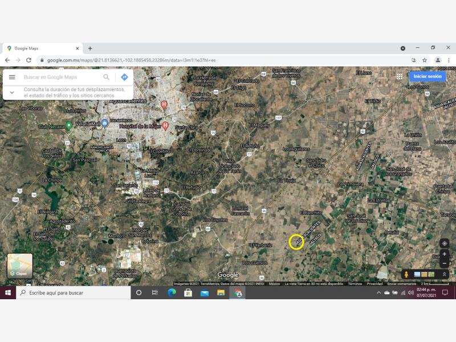The width and height of the screenshot is (456, 342).
Task: Open the Chrome profile avatar
Action: (438, 60)
